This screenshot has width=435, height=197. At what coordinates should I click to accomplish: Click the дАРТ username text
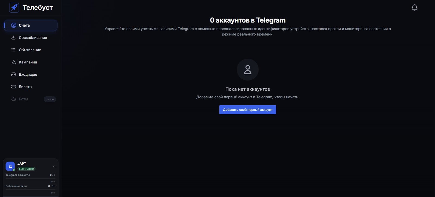(22, 164)
